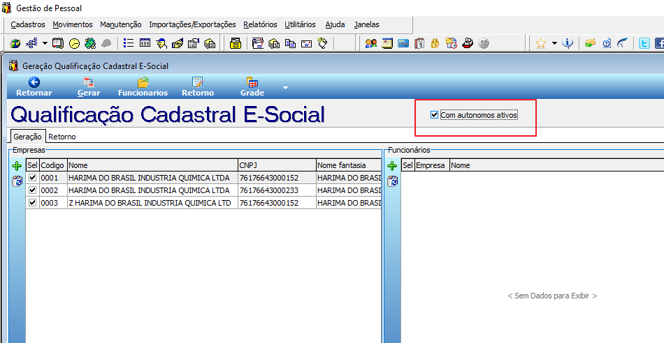Open the Manutenção menu

[x=121, y=24]
